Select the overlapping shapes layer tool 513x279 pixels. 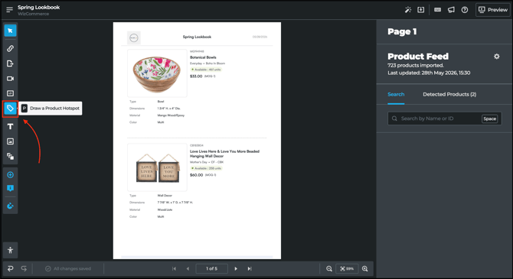pyautogui.click(x=10, y=157)
